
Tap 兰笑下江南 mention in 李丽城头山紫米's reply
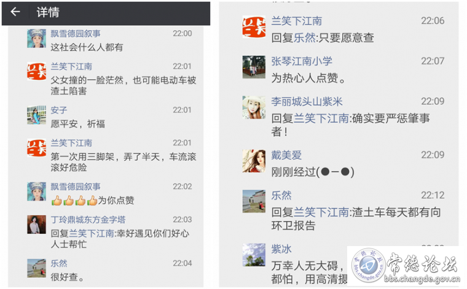click(x=321, y=118)
